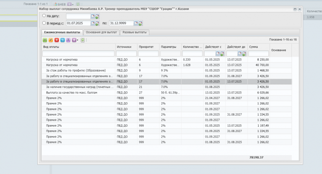The image size is (322, 174).
Task: Select 'Нагрузка от норматива' row with 8 250,00
Action: pyautogui.click(x=166, y=60)
